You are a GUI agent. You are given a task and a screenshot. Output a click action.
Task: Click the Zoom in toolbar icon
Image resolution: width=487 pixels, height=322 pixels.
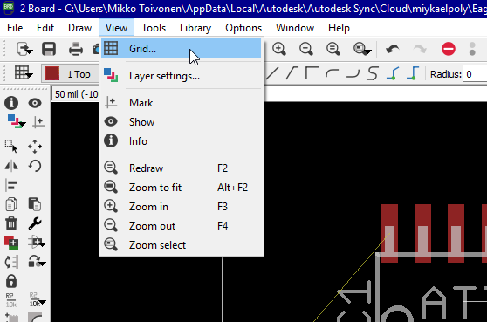279,49
